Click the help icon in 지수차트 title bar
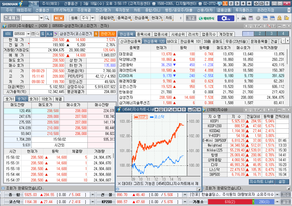The width and height of the screenshot is (292, 206). point(184,110)
